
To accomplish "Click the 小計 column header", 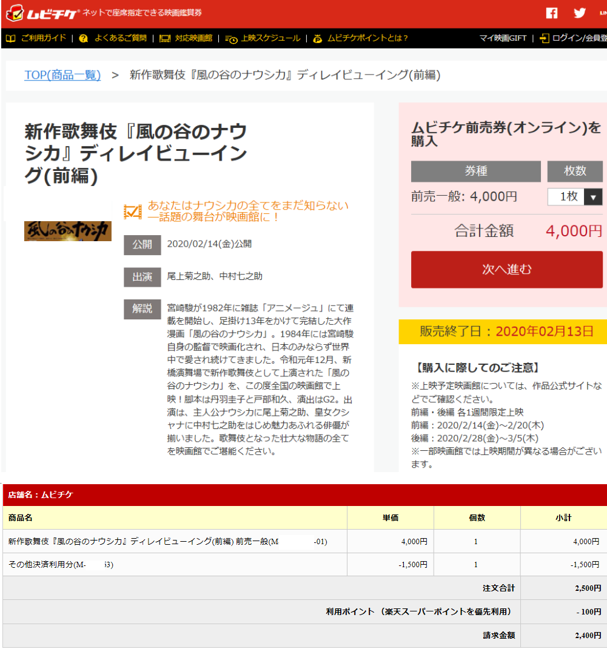I will [x=563, y=518].
